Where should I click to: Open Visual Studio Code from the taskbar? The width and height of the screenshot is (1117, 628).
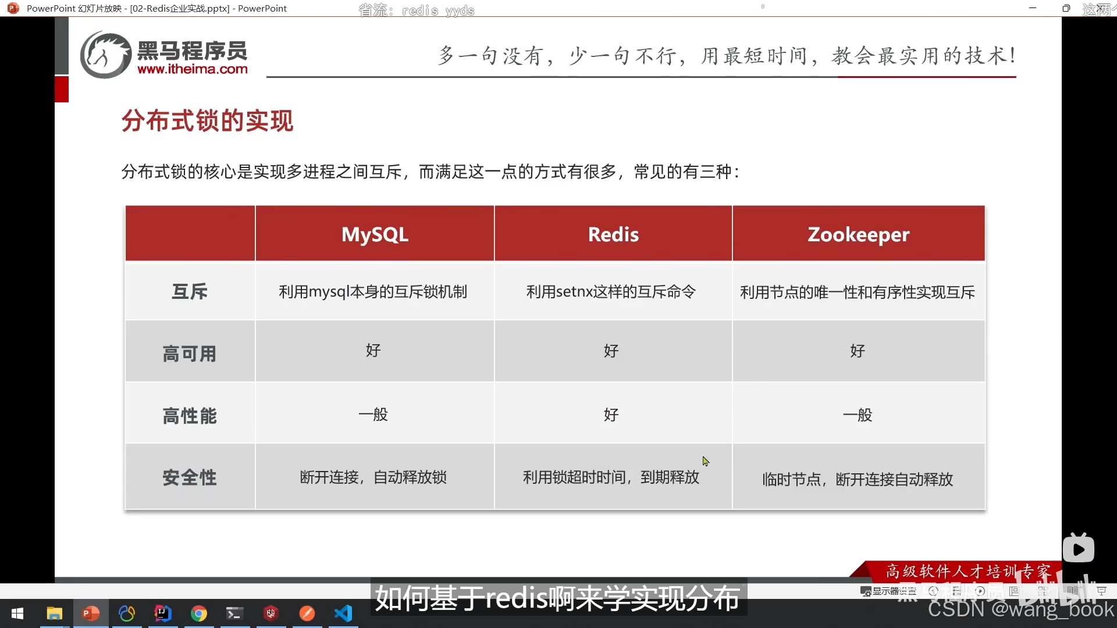tap(343, 613)
